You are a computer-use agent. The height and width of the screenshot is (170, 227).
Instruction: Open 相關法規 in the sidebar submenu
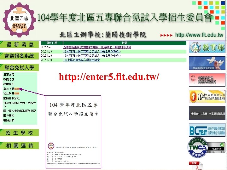[9, 79]
